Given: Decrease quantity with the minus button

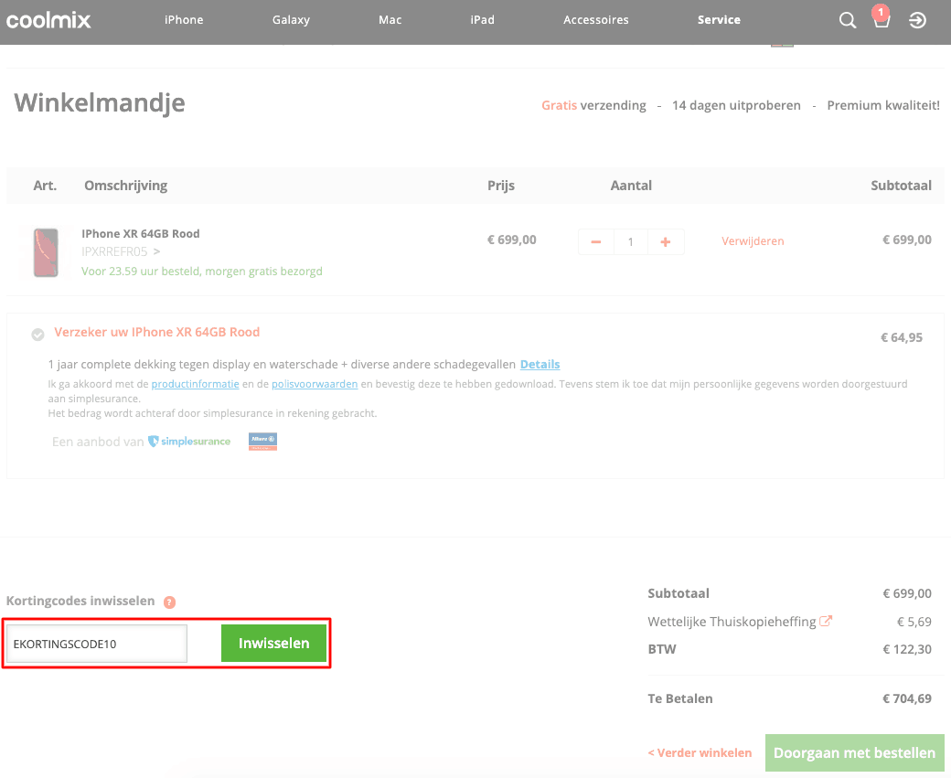Looking at the screenshot, I should (596, 242).
